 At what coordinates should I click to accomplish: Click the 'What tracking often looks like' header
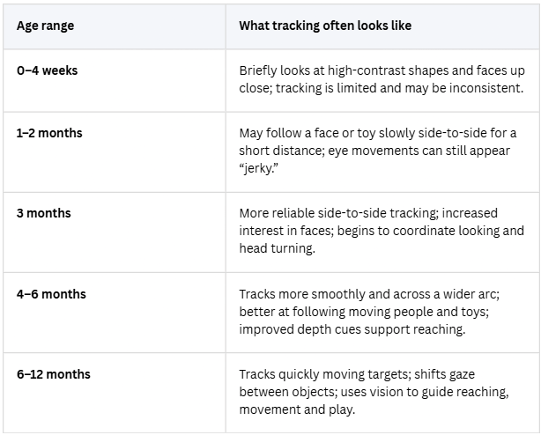pos(325,26)
